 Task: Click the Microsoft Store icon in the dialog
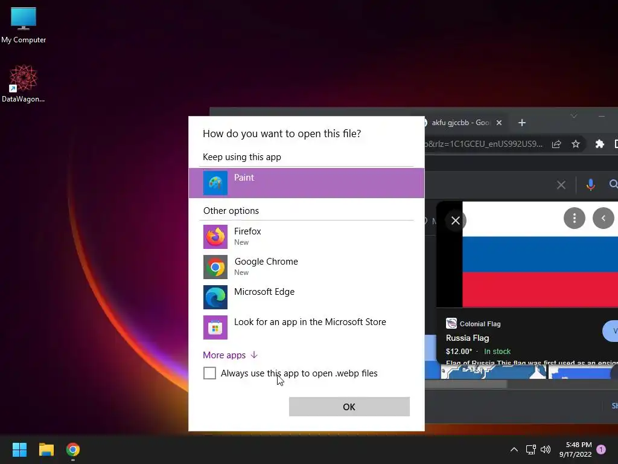(x=215, y=327)
